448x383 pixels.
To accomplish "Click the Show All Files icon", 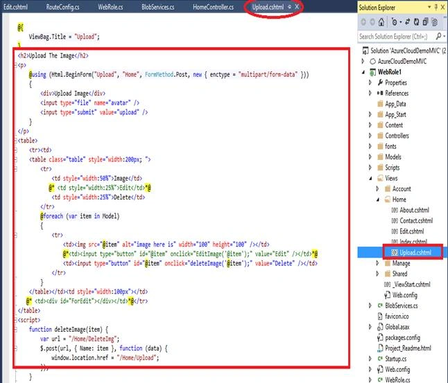I will point(435,22).
